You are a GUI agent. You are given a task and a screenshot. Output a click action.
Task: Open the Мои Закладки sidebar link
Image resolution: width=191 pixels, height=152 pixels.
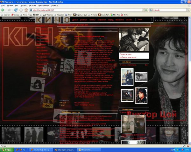click(x=42, y=57)
